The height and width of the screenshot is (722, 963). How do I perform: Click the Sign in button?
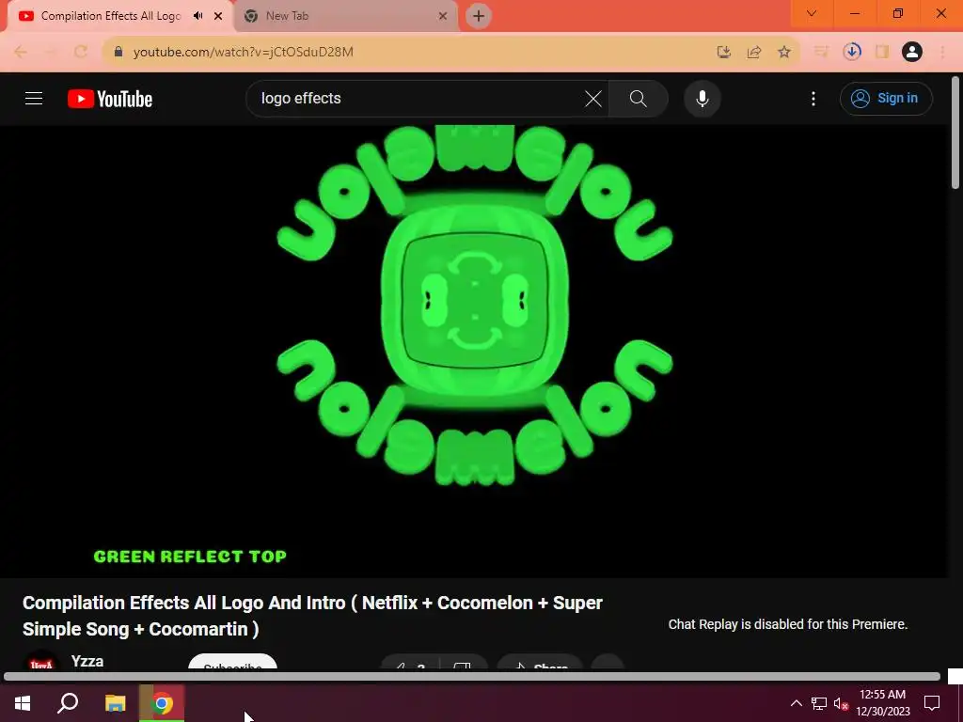886,98
